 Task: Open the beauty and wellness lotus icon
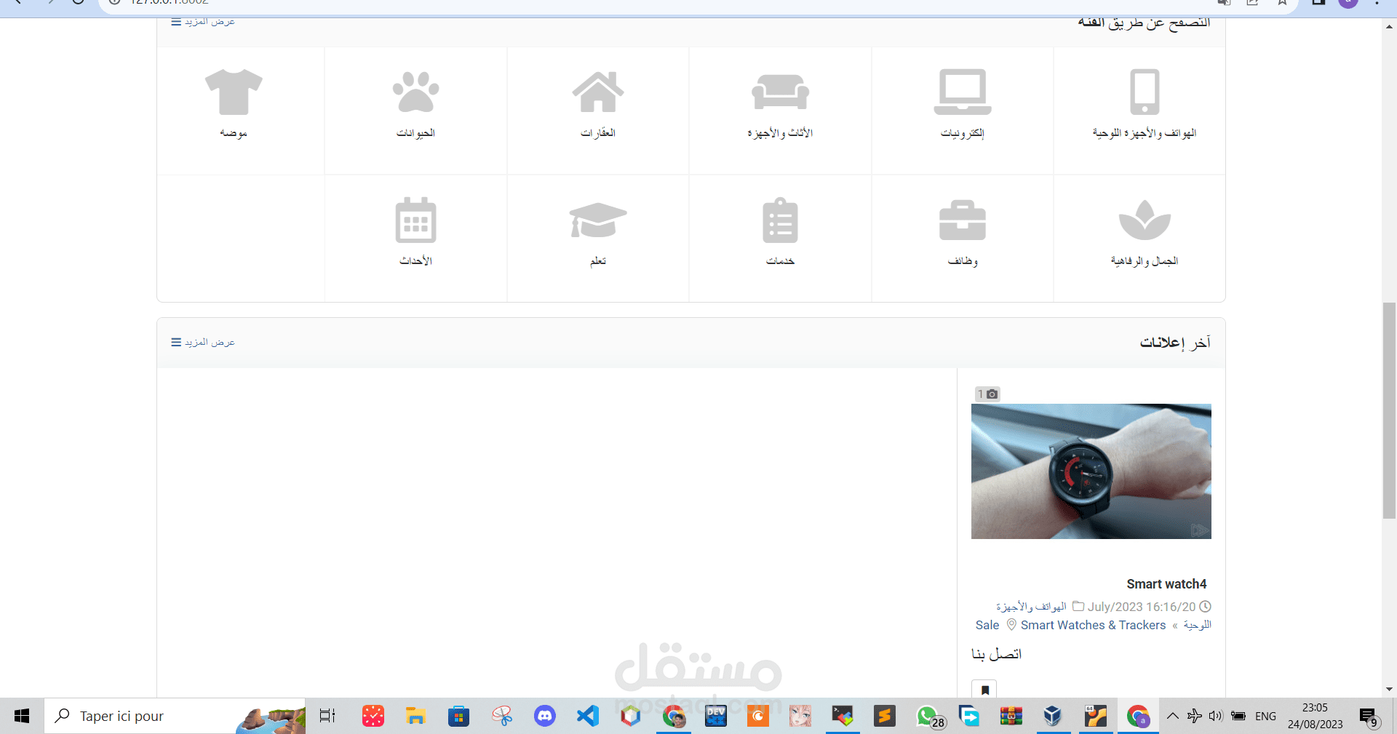(1145, 220)
